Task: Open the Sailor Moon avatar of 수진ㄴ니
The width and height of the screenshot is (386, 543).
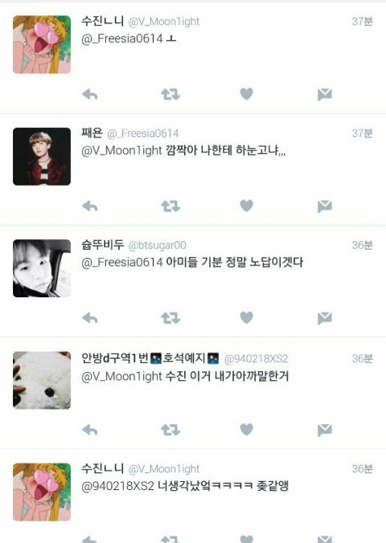Action: tap(42, 44)
